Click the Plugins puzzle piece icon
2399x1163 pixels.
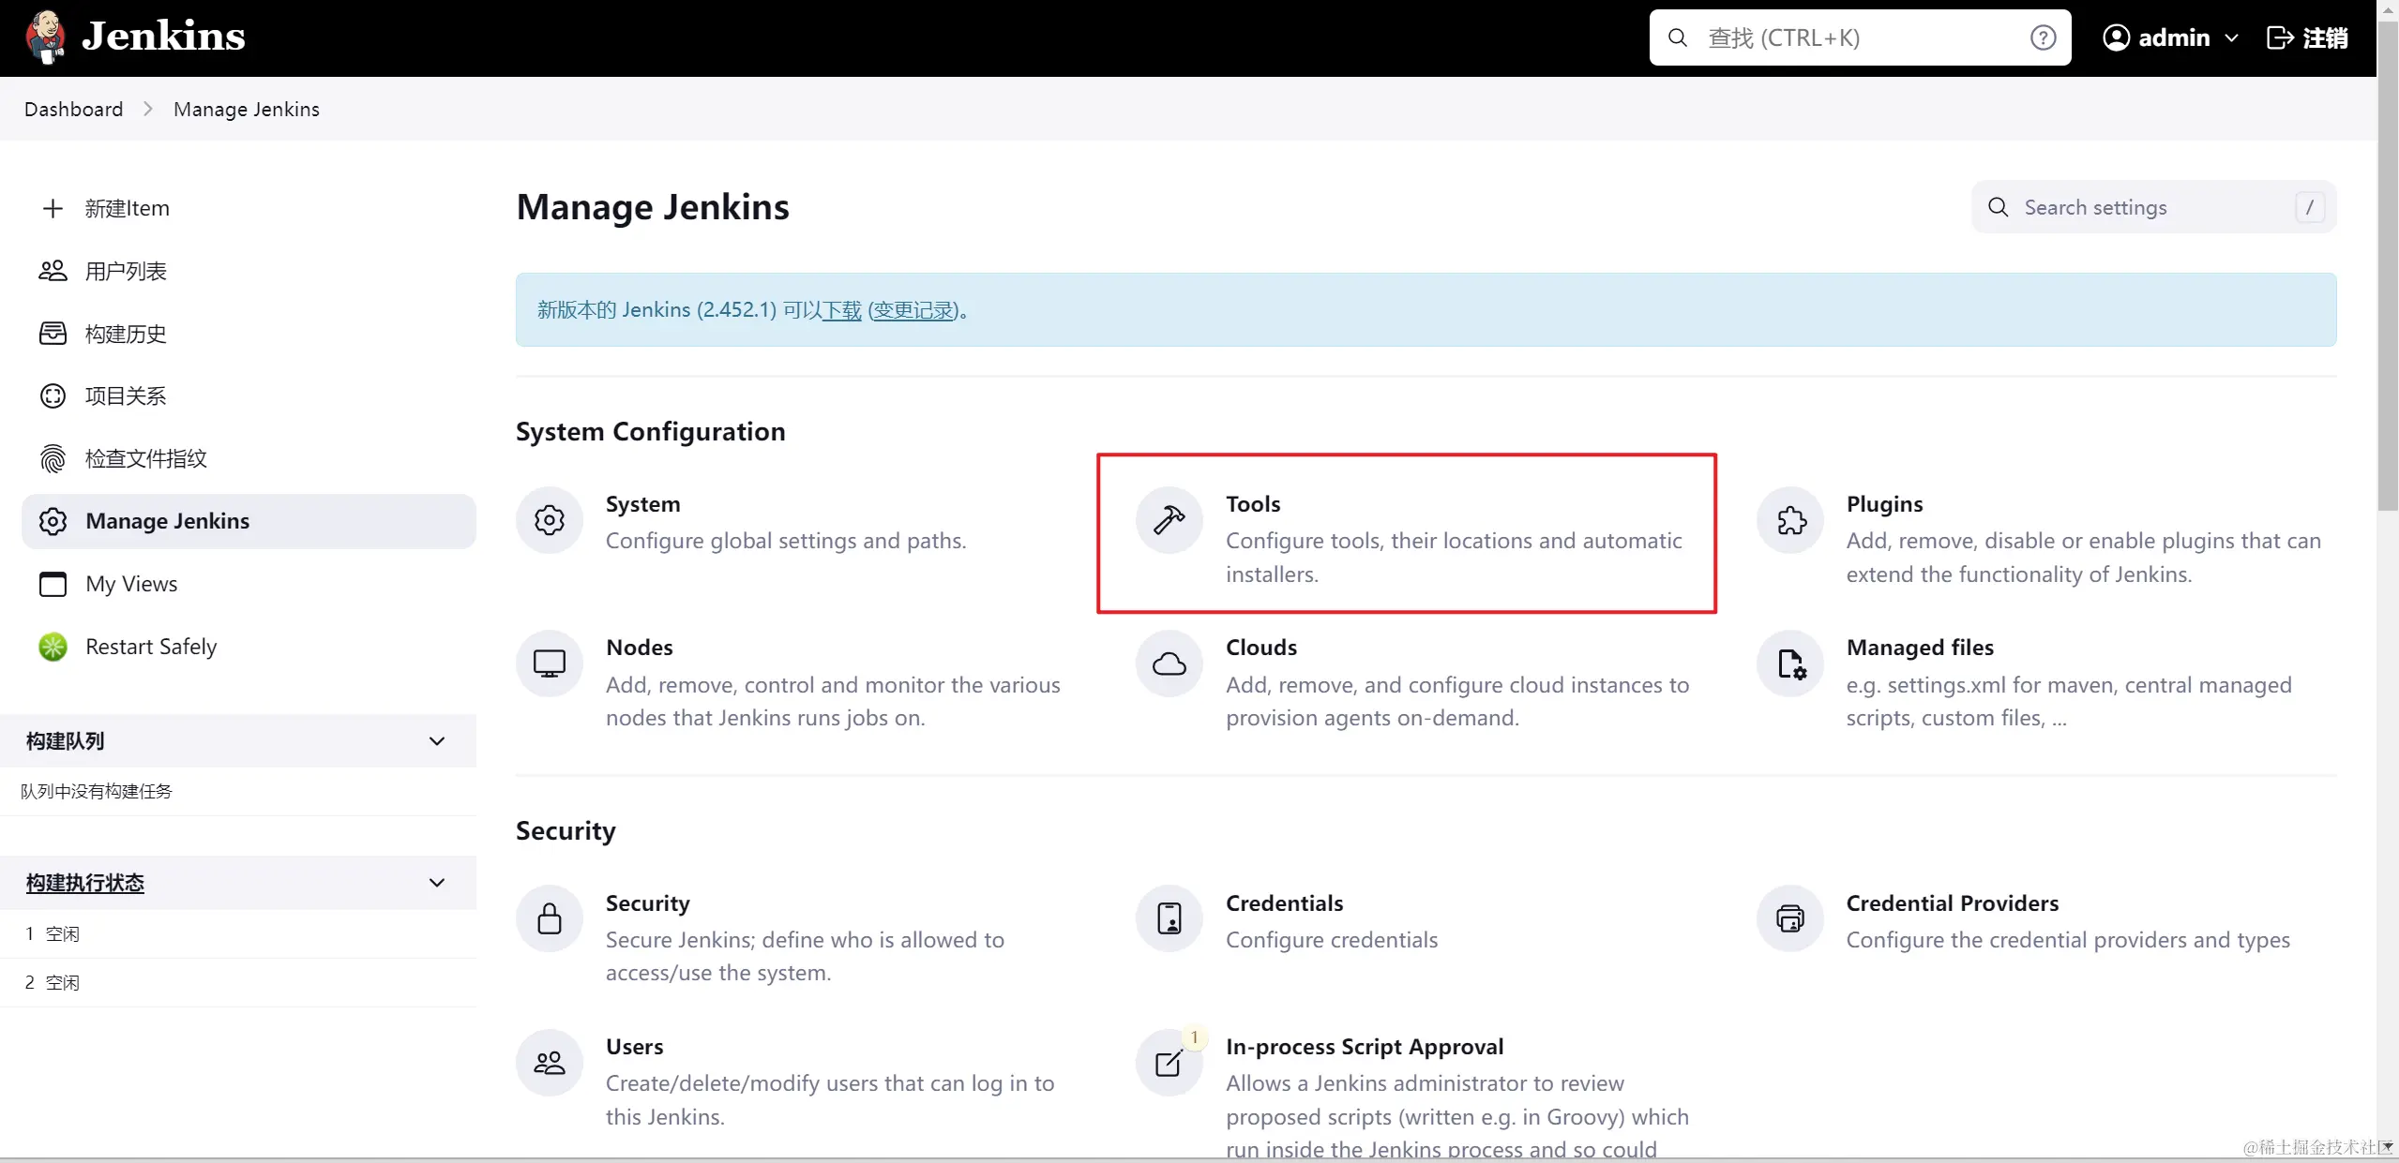1790,520
